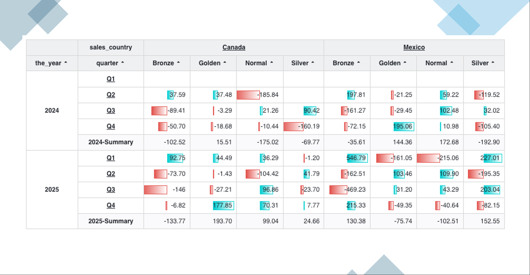Screen dimensions: 530x275
Task: Drill into 2024 Q1 row link
Action: (x=111, y=79)
